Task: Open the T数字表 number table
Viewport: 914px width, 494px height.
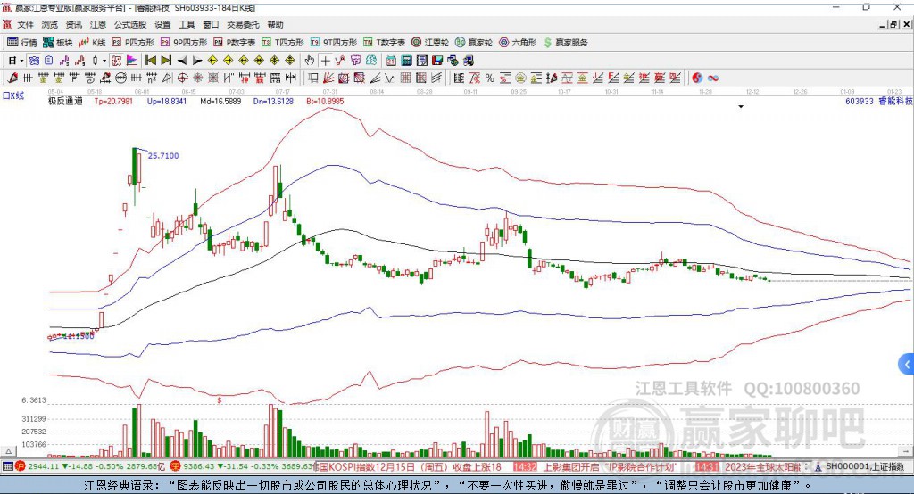Action: coord(384,43)
